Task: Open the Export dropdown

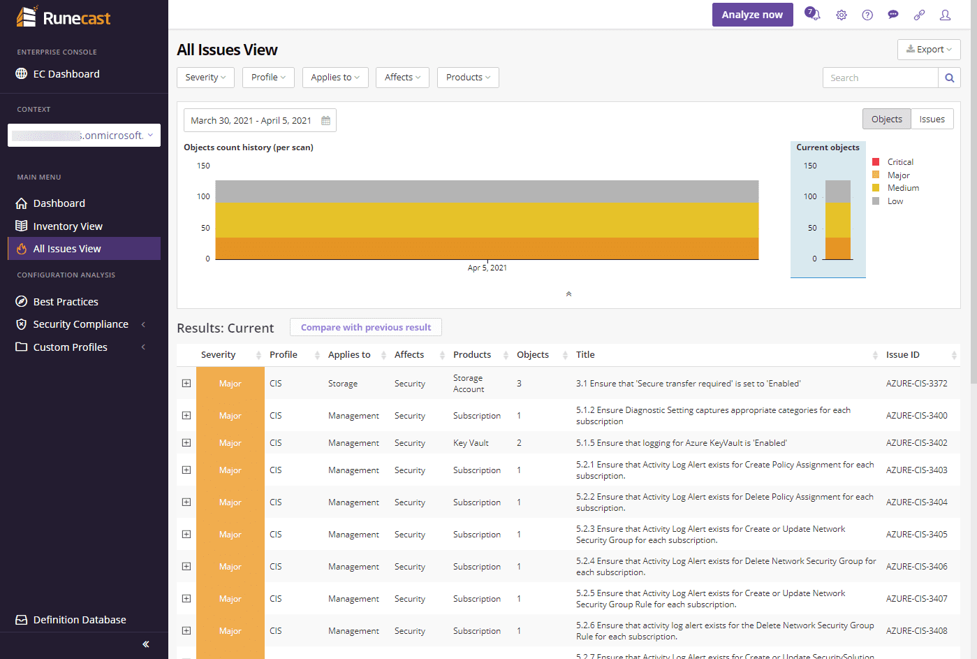Action: point(929,50)
